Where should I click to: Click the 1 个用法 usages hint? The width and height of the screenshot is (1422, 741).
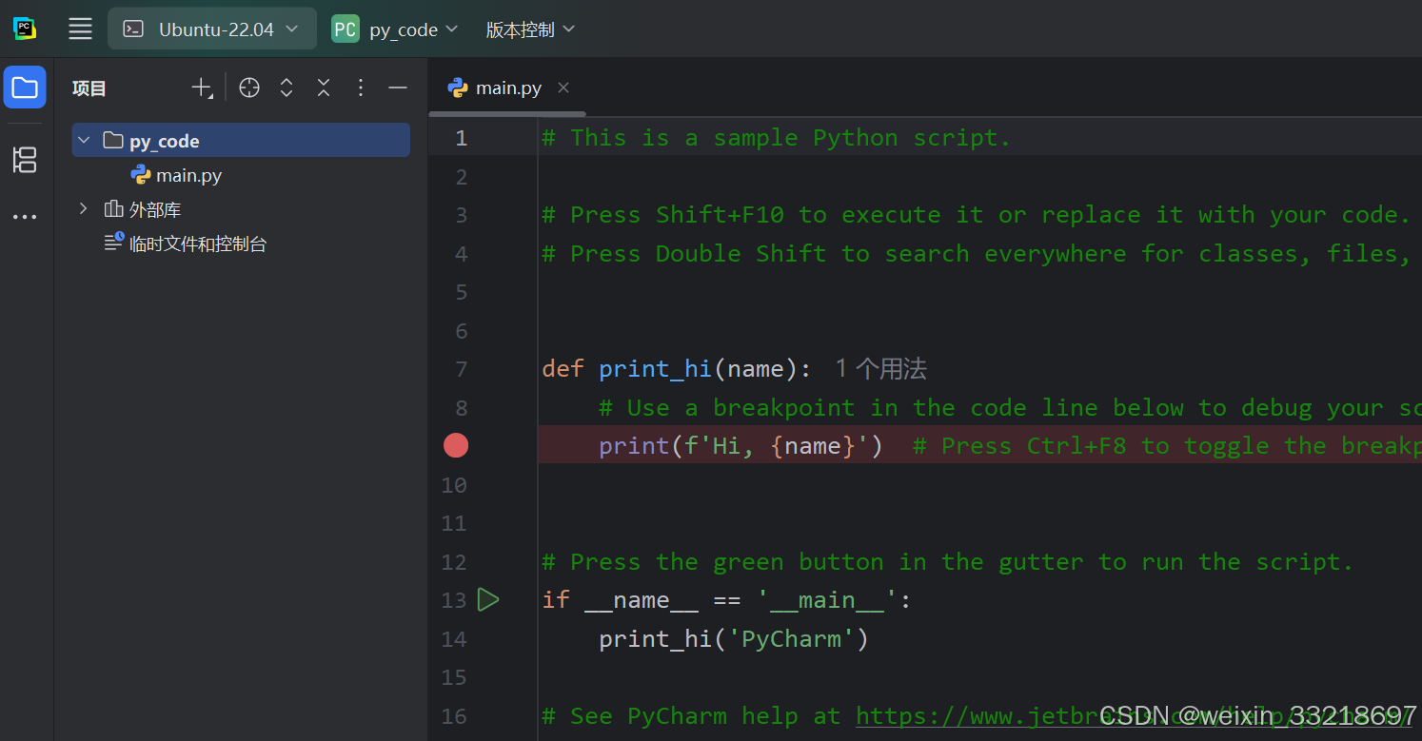(x=881, y=368)
